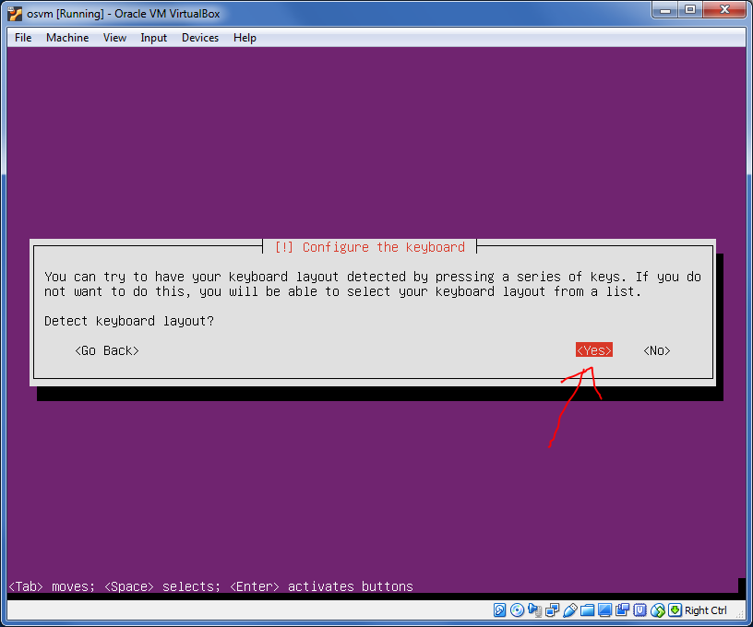Select the Go Back button

pos(107,350)
